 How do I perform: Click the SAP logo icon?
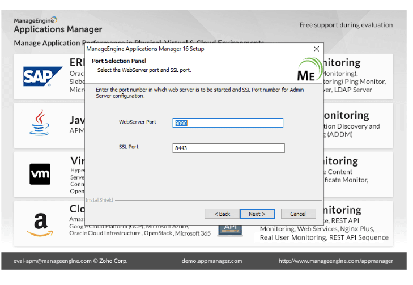(x=42, y=76)
